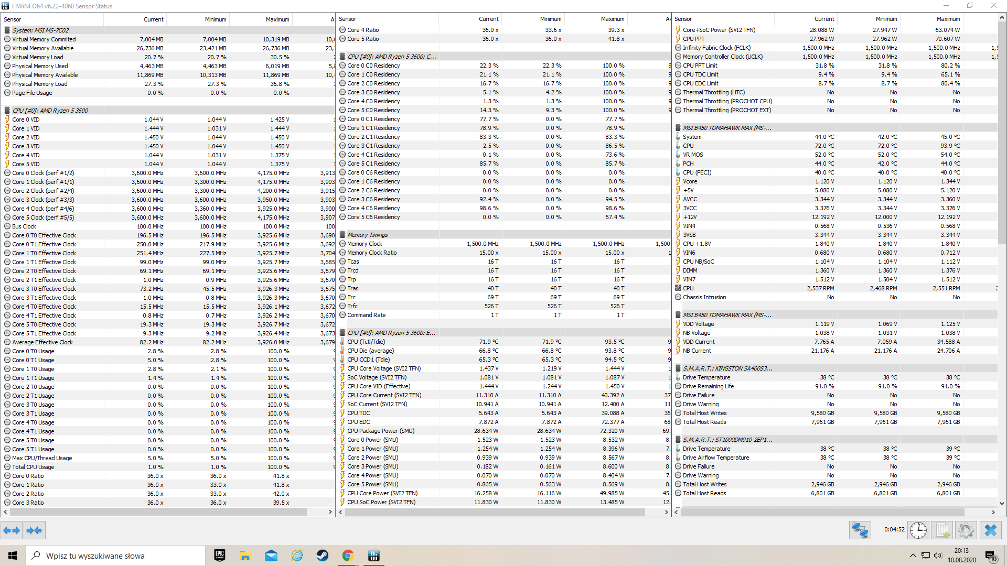Open Google Chrome from the taskbar
The image size is (1007, 566).
point(348,556)
